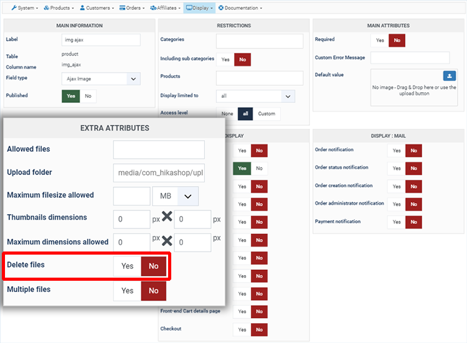Click the Documentation lifebuoy icon
Viewport: 467px width, 343px height.
221,8
